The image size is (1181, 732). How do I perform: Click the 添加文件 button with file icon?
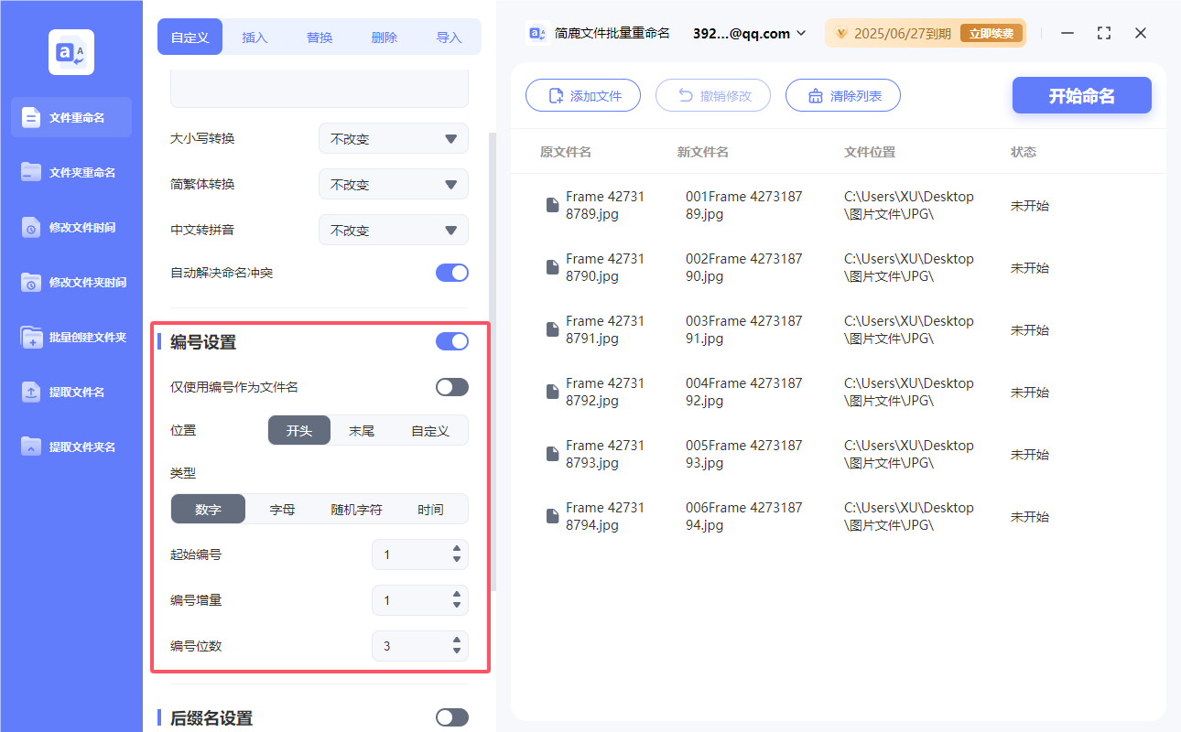pos(583,95)
